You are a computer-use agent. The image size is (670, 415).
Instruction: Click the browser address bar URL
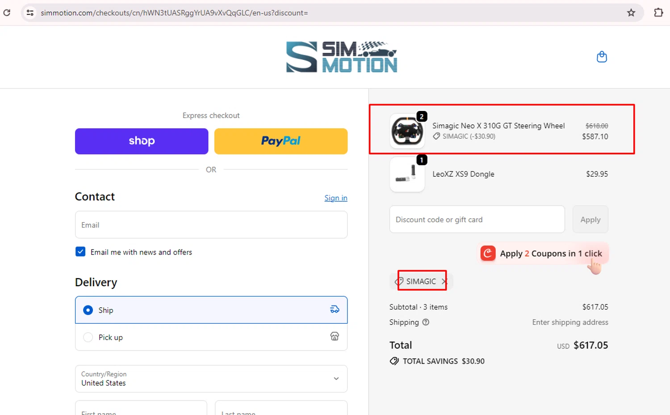pos(174,13)
